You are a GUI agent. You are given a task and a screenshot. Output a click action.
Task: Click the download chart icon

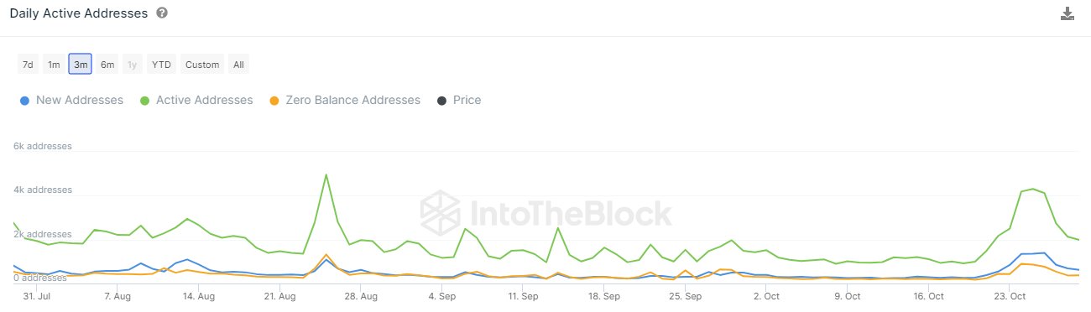point(1068,13)
